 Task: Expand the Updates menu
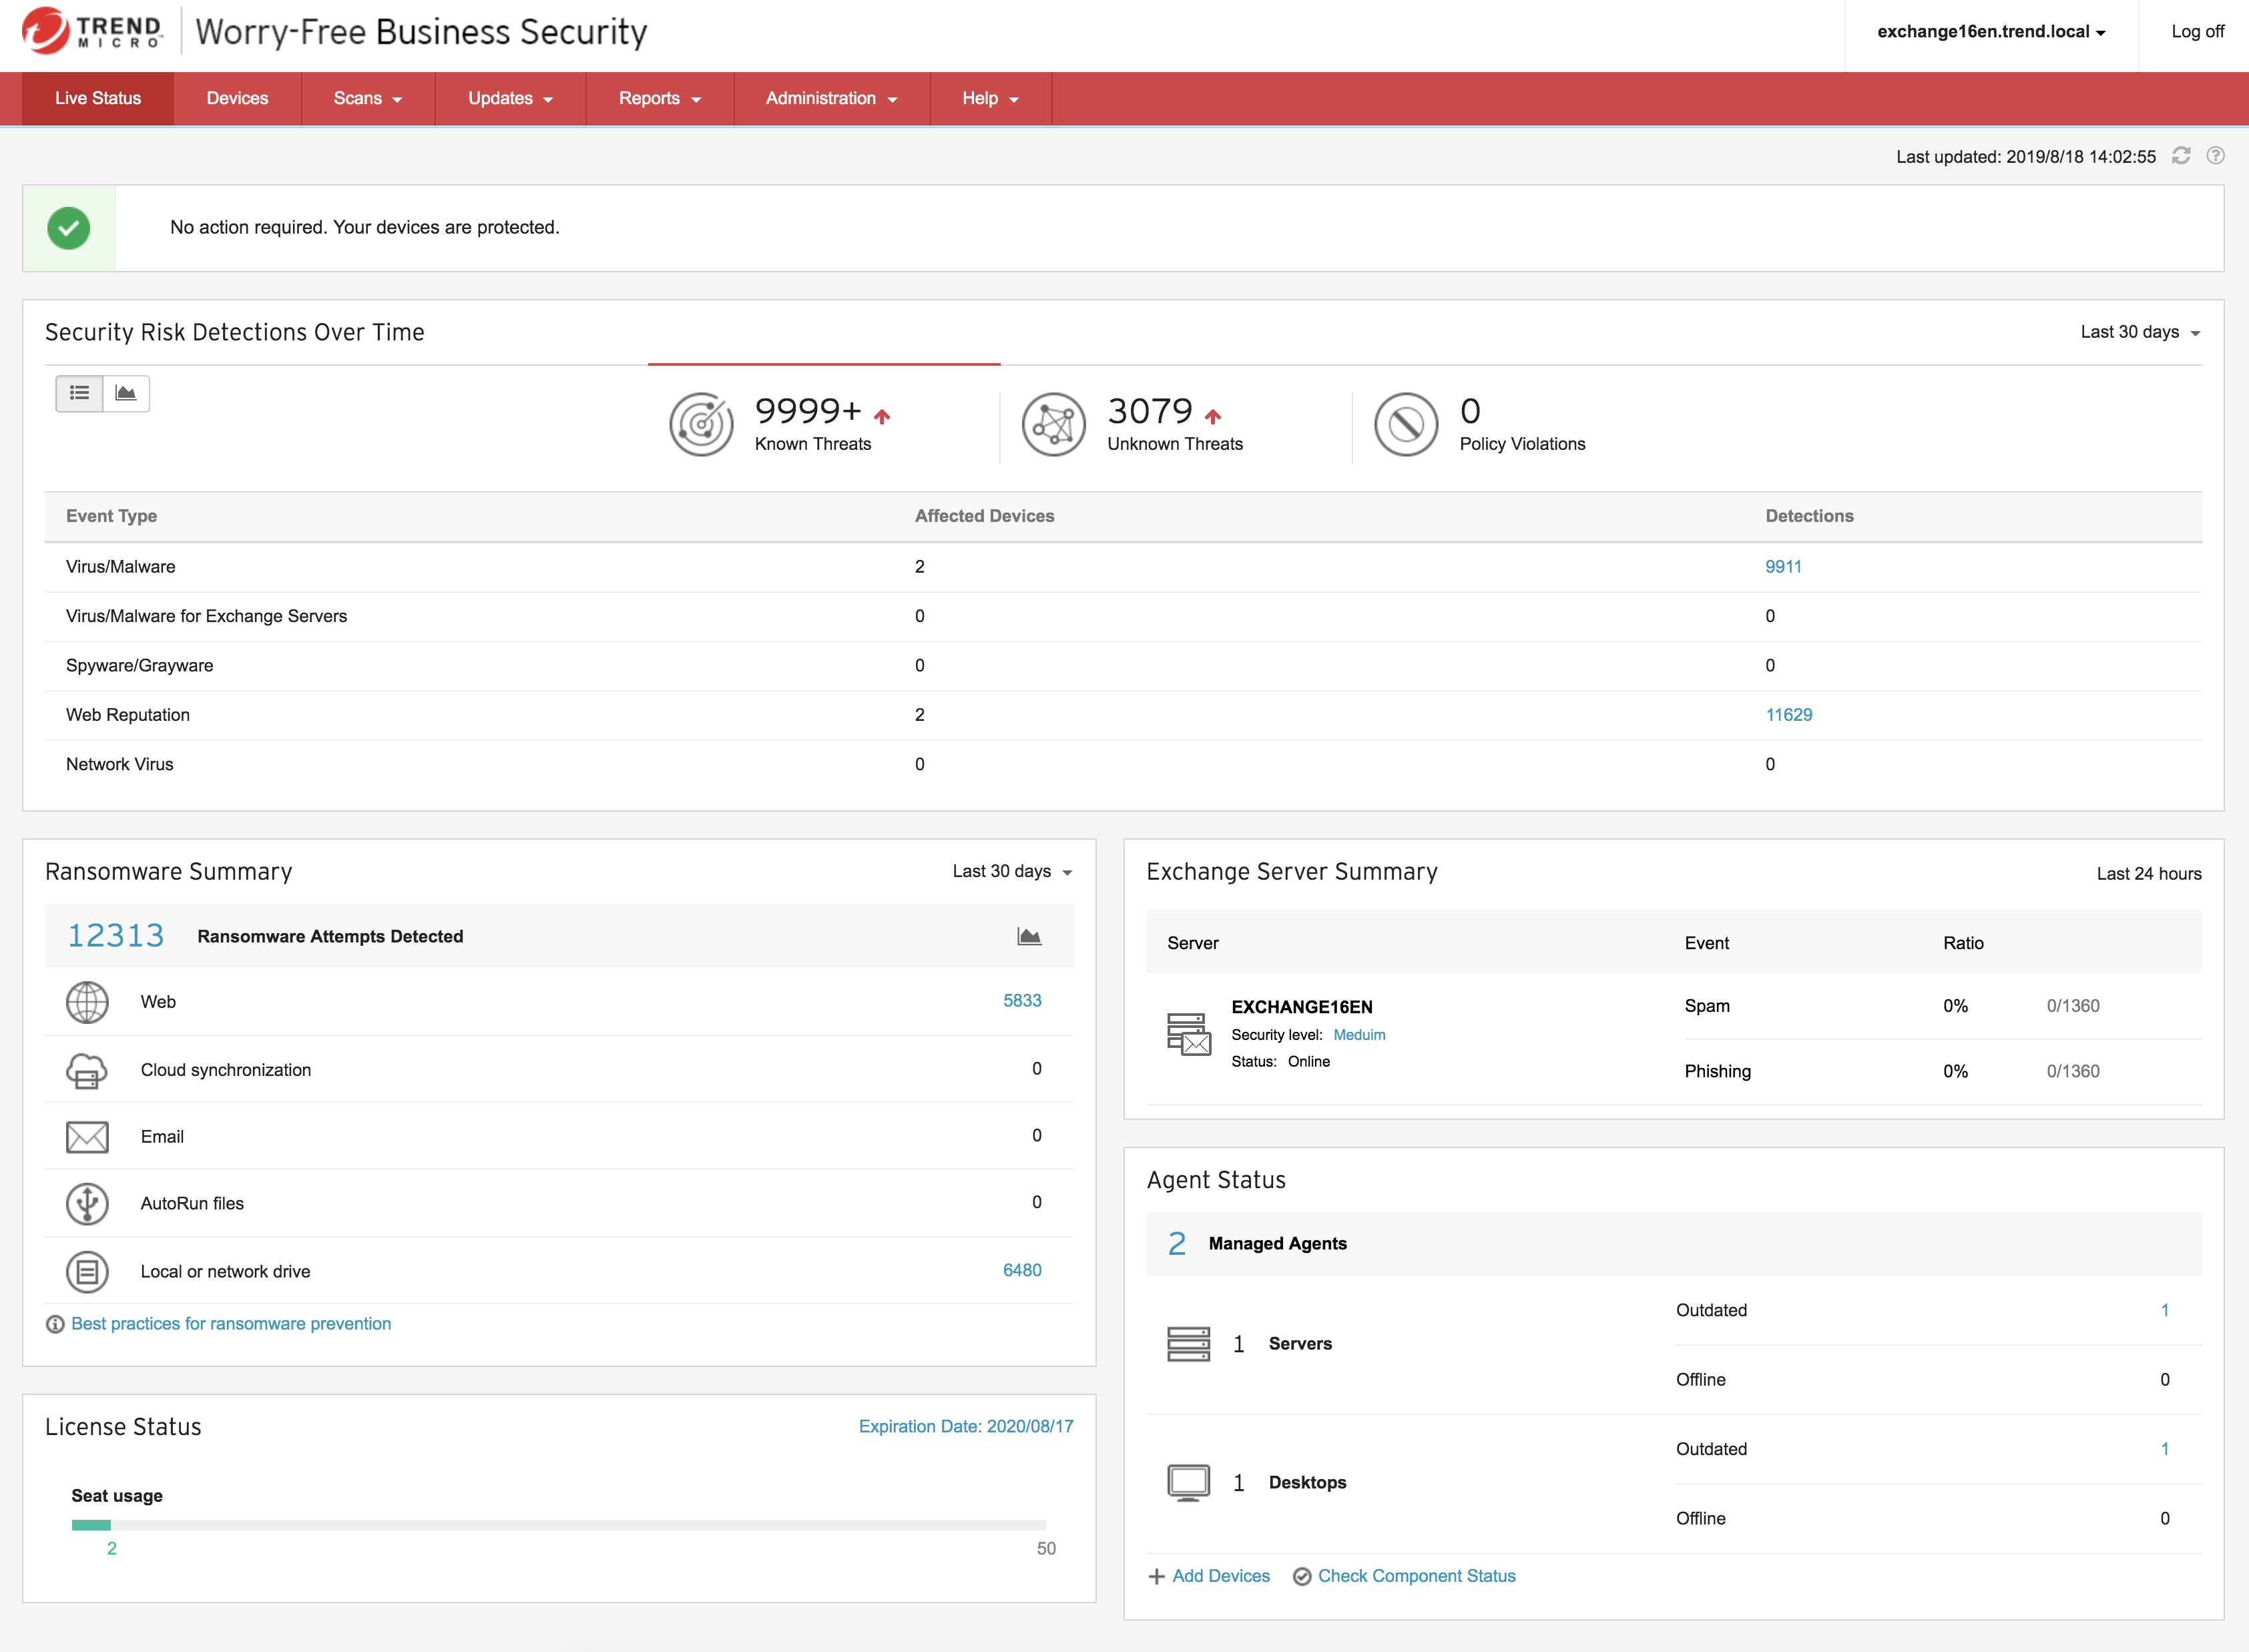pyautogui.click(x=510, y=98)
